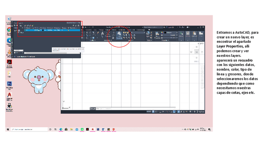This screenshot has height=149, width=266.
Task: Click the New Group Filter icon
Action: pos(17,25)
